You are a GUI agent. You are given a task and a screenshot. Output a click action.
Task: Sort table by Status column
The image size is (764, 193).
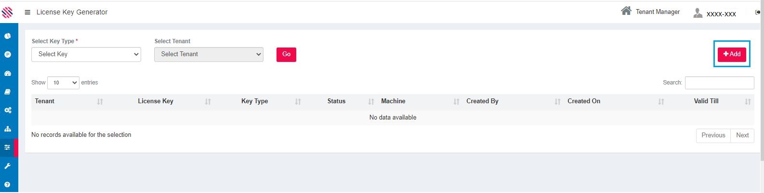[336, 101]
